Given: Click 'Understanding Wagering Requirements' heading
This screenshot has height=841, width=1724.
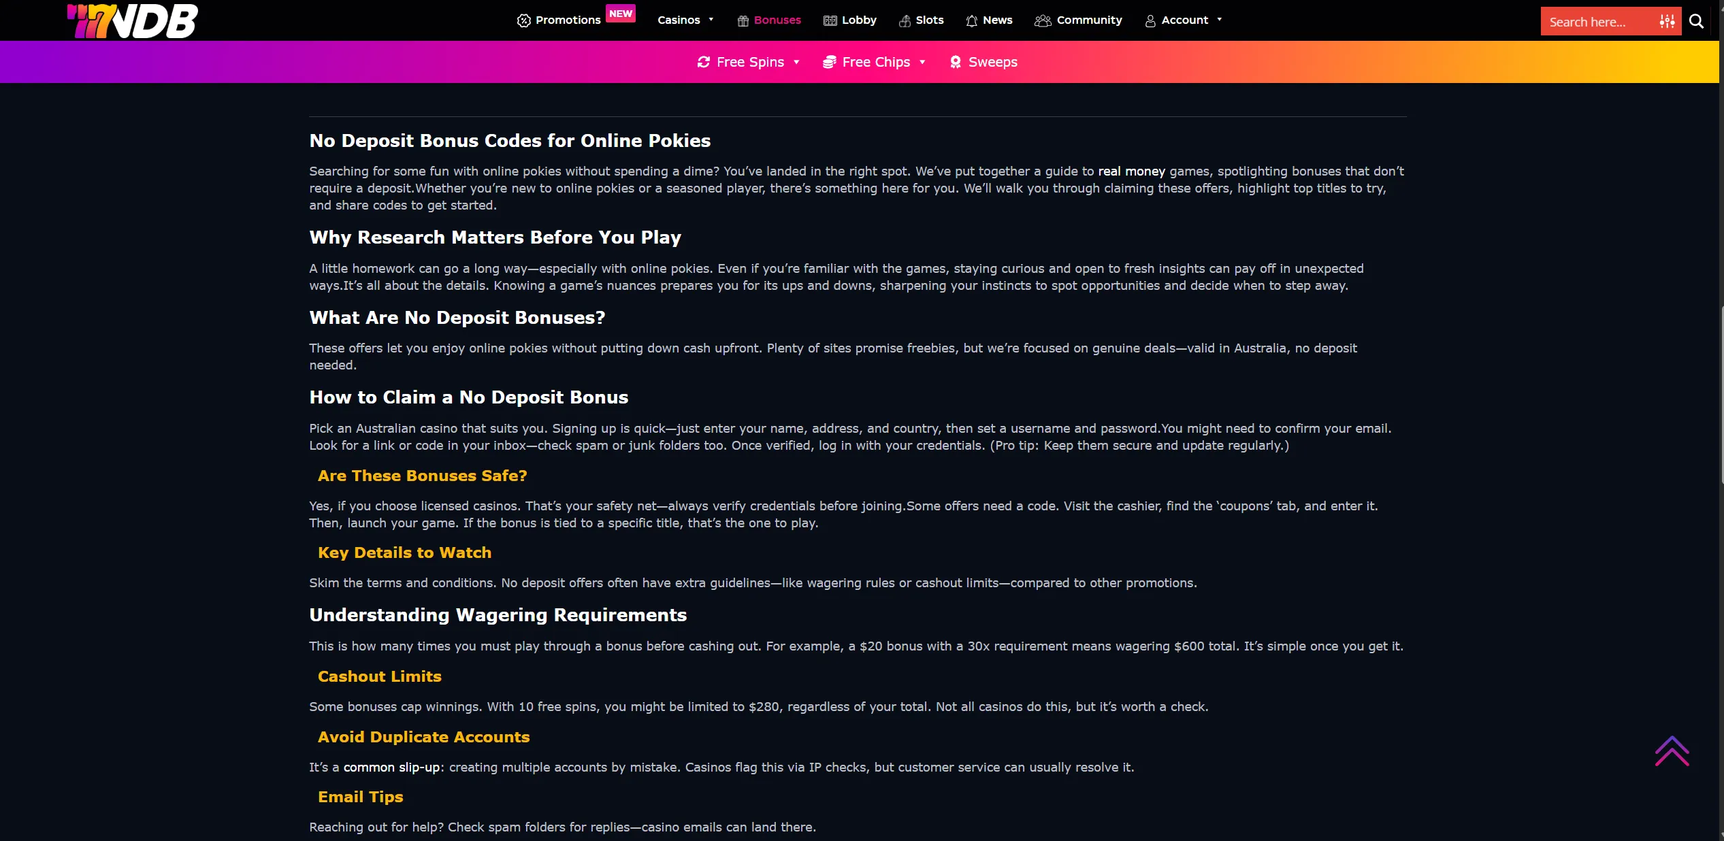Looking at the screenshot, I should pos(498,615).
